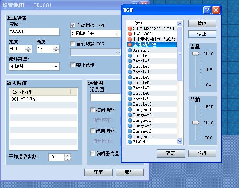Image resolution: width=239 pixels, height=188 pixels.
Task: Select Battle10 in BGM list
Action: coord(151,104)
